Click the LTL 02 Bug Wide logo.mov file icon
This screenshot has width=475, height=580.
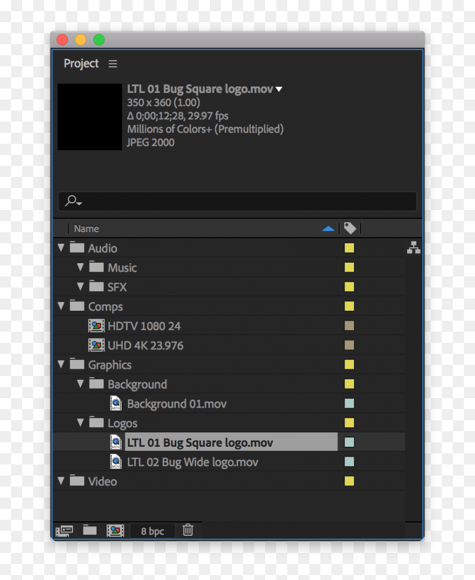[115, 462]
